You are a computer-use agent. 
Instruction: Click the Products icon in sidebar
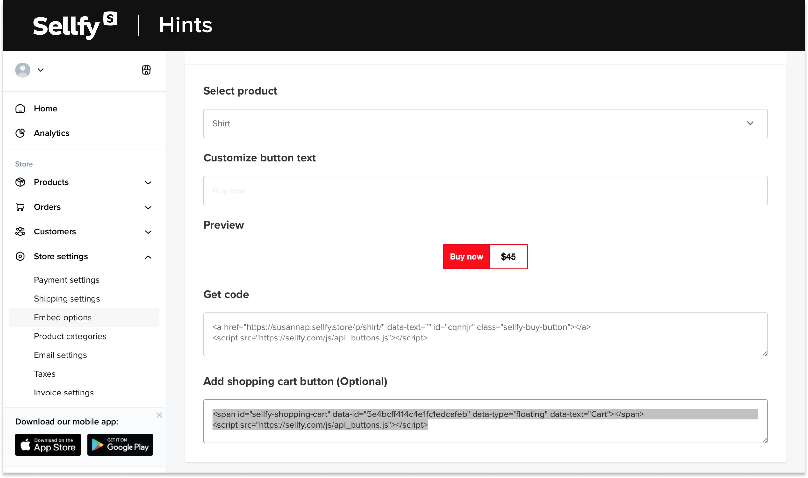coord(20,182)
